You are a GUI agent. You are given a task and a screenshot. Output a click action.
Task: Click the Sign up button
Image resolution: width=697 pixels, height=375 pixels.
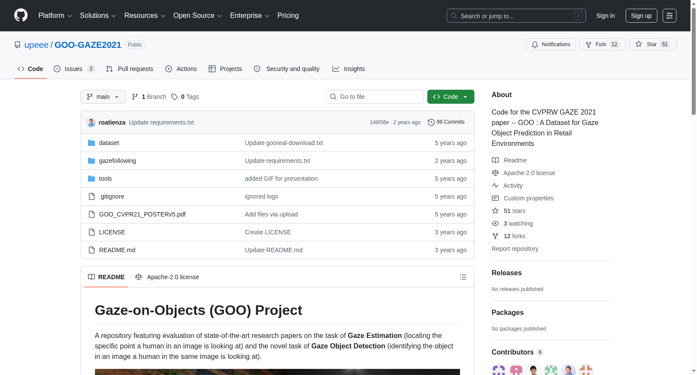[641, 16]
